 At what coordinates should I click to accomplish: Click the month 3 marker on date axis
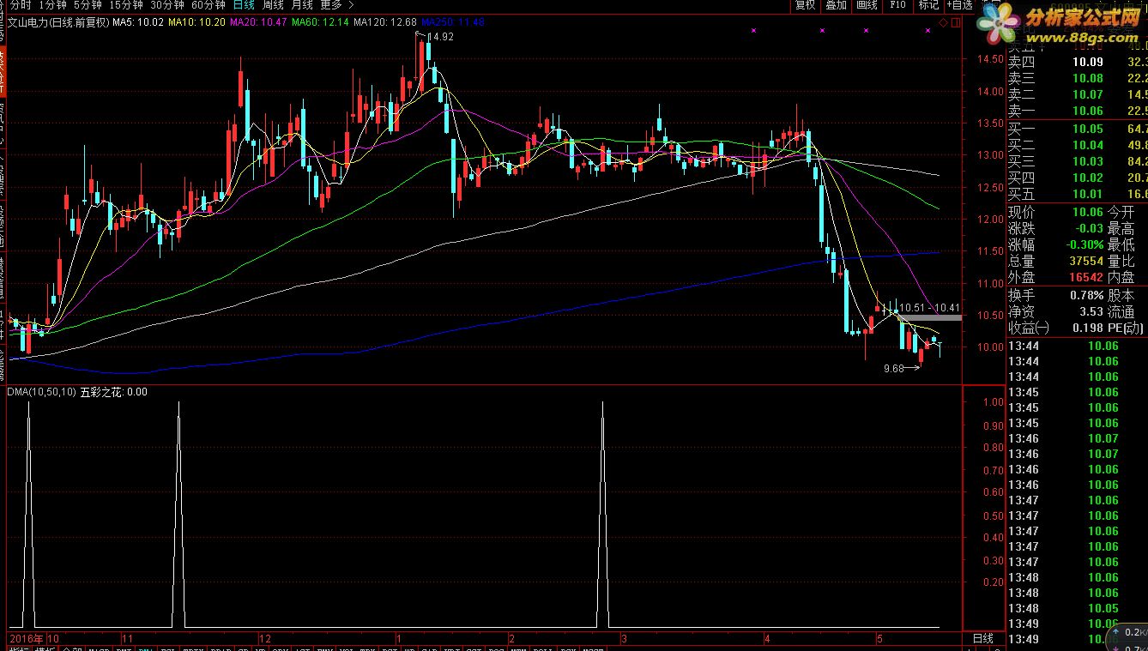pyautogui.click(x=625, y=638)
